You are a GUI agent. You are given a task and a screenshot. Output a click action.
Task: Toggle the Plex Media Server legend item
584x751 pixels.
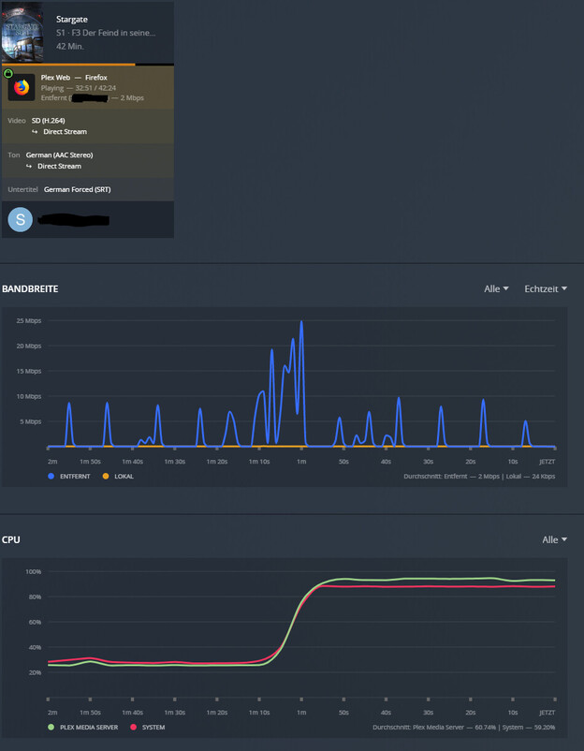[82, 727]
